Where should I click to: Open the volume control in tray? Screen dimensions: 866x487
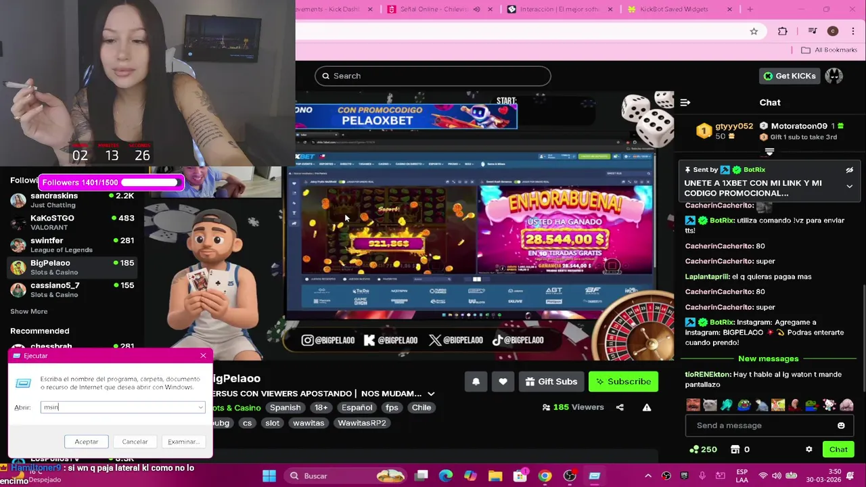pyautogui.click(x=777, y=476)
